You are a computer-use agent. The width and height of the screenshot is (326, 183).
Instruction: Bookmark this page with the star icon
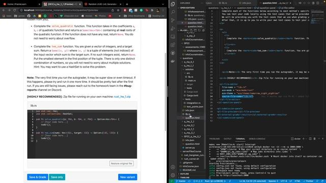118,10
